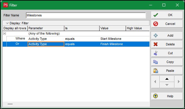Move row down with the down arrow

coord(167,85)
